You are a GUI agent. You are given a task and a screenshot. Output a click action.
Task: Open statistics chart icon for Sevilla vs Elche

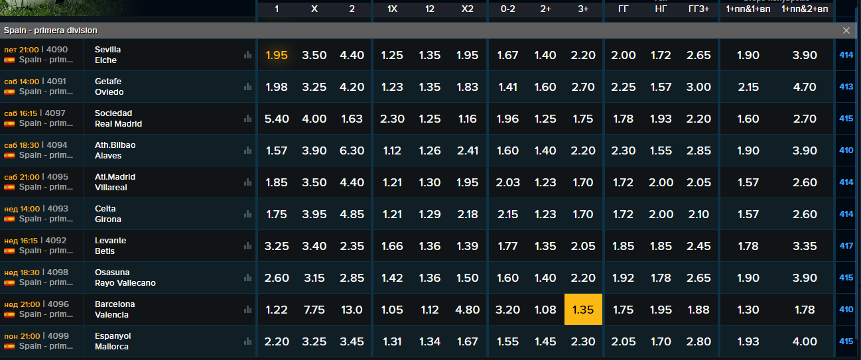(247, 55)
